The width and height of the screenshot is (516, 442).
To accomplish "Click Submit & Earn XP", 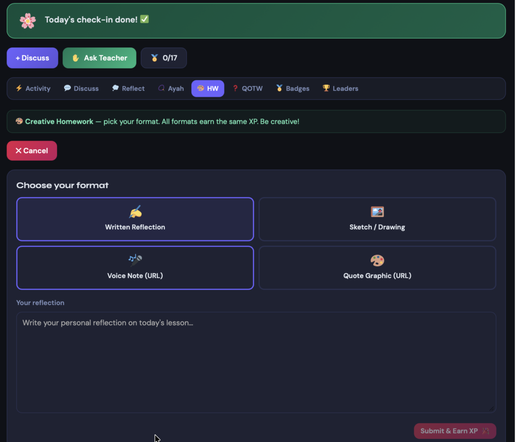I will point(455,431).
